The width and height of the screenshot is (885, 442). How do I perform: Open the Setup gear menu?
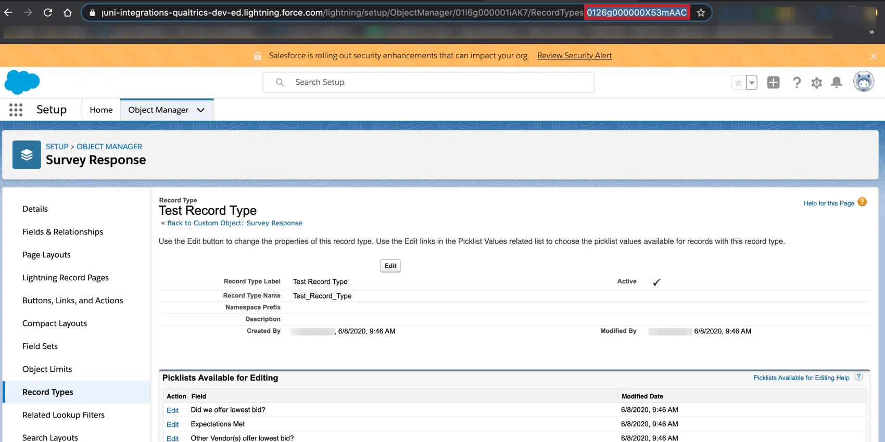pos(816,83)
